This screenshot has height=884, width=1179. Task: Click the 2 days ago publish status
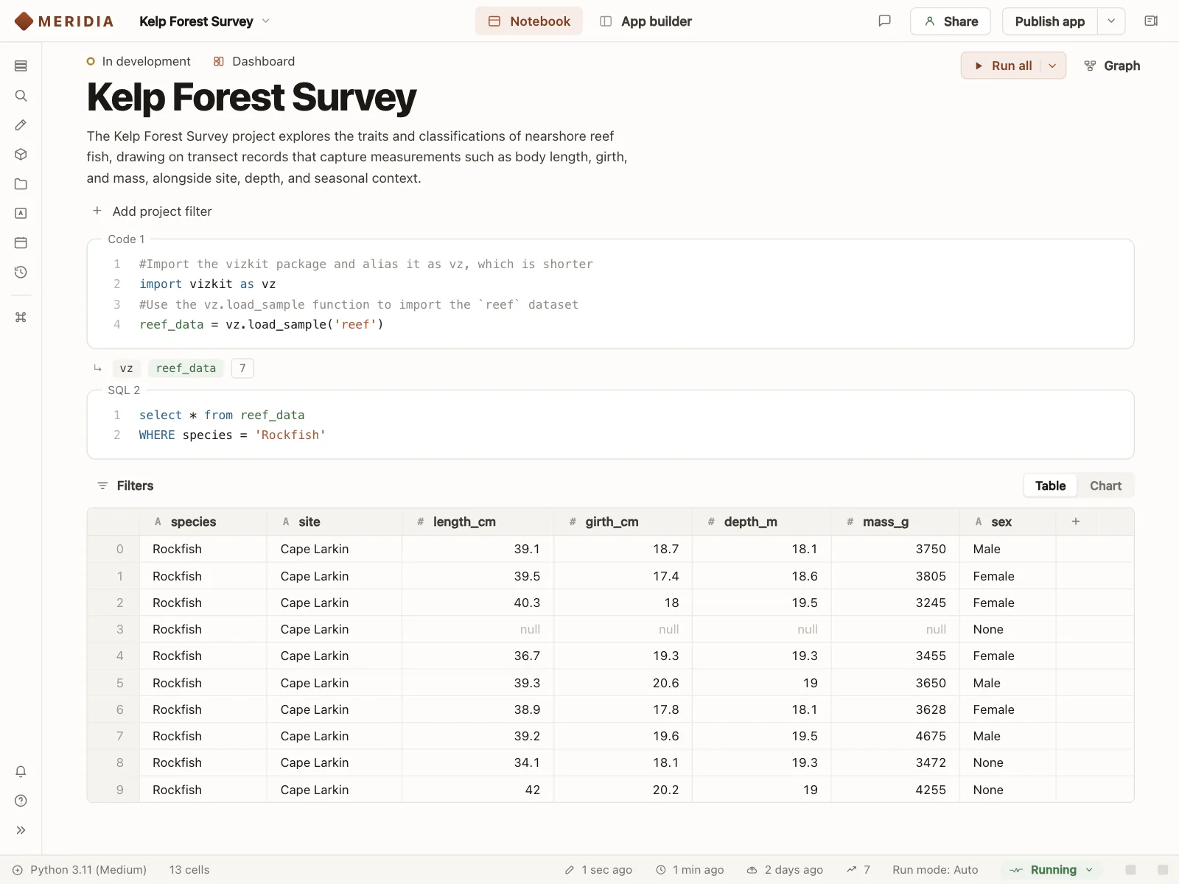(x=785, y=870)
